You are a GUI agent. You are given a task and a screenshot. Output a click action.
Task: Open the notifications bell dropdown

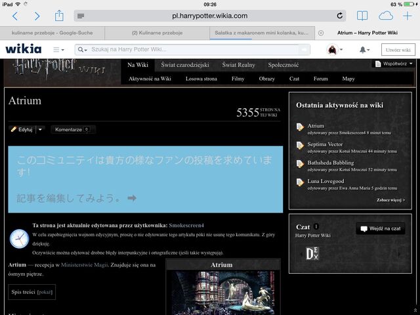(364, 50)
